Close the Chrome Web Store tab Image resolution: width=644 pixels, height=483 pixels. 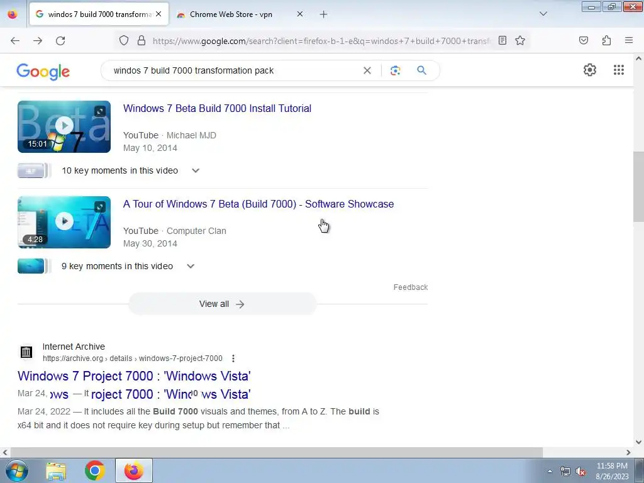pos(300,14)
